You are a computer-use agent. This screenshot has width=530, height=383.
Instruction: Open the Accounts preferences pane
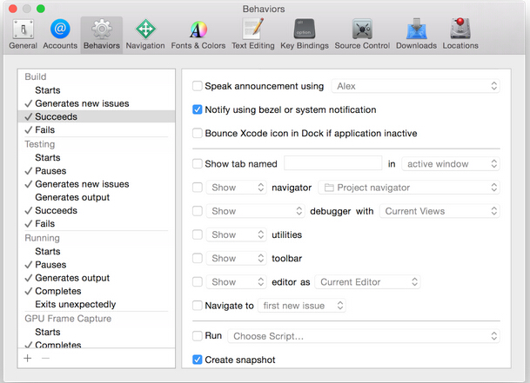60,33
